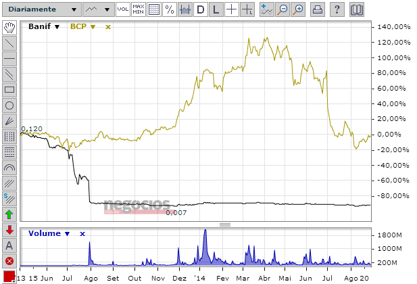Select the arcs drawing tool
The height and width of the screenshot is (284, 417).
pos(9,168)
